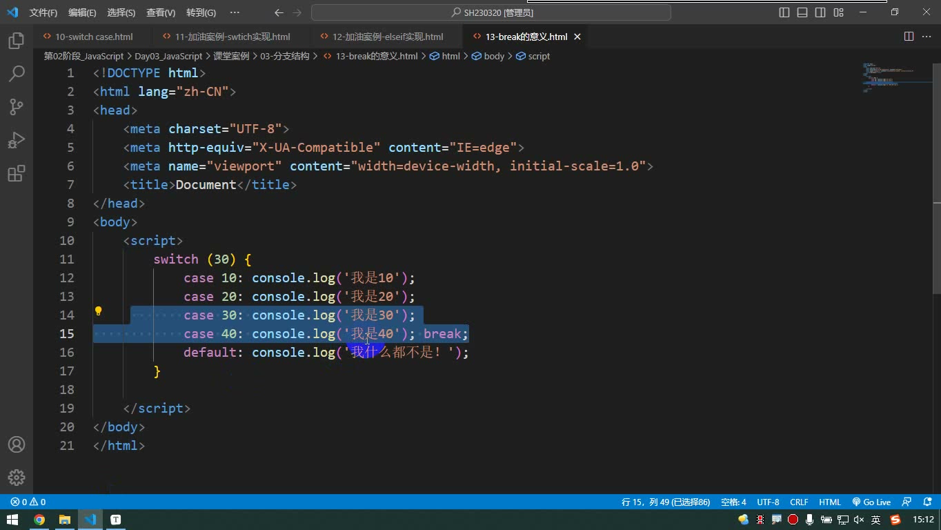941x530 pixels.
Task: Toggle the bottom panel layout button
Action: (802, 12)
